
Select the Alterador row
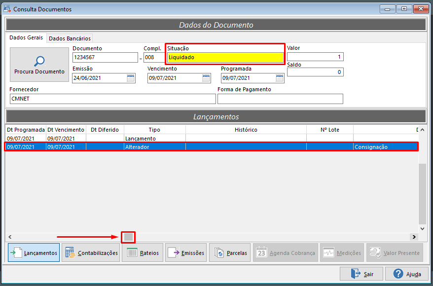point(212,147)
